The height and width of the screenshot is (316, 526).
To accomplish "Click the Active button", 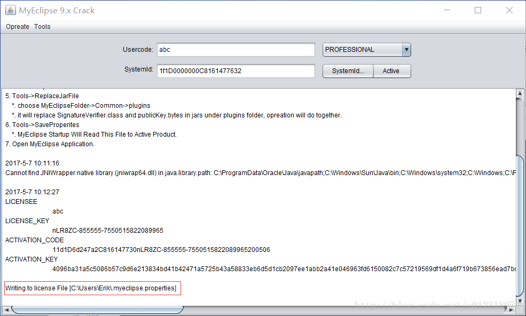I will point(392,71).
